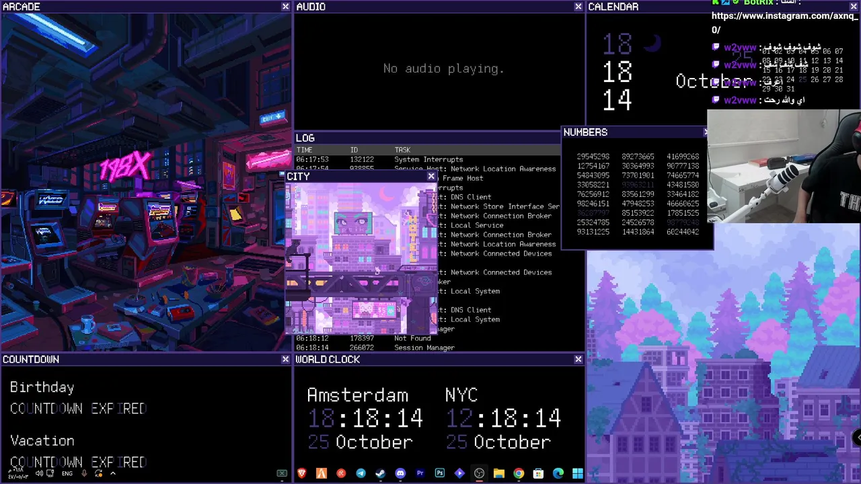Click number 14431864 in NUMBERS
Screen dimensions: 861x484
click(x=638, y=232)
